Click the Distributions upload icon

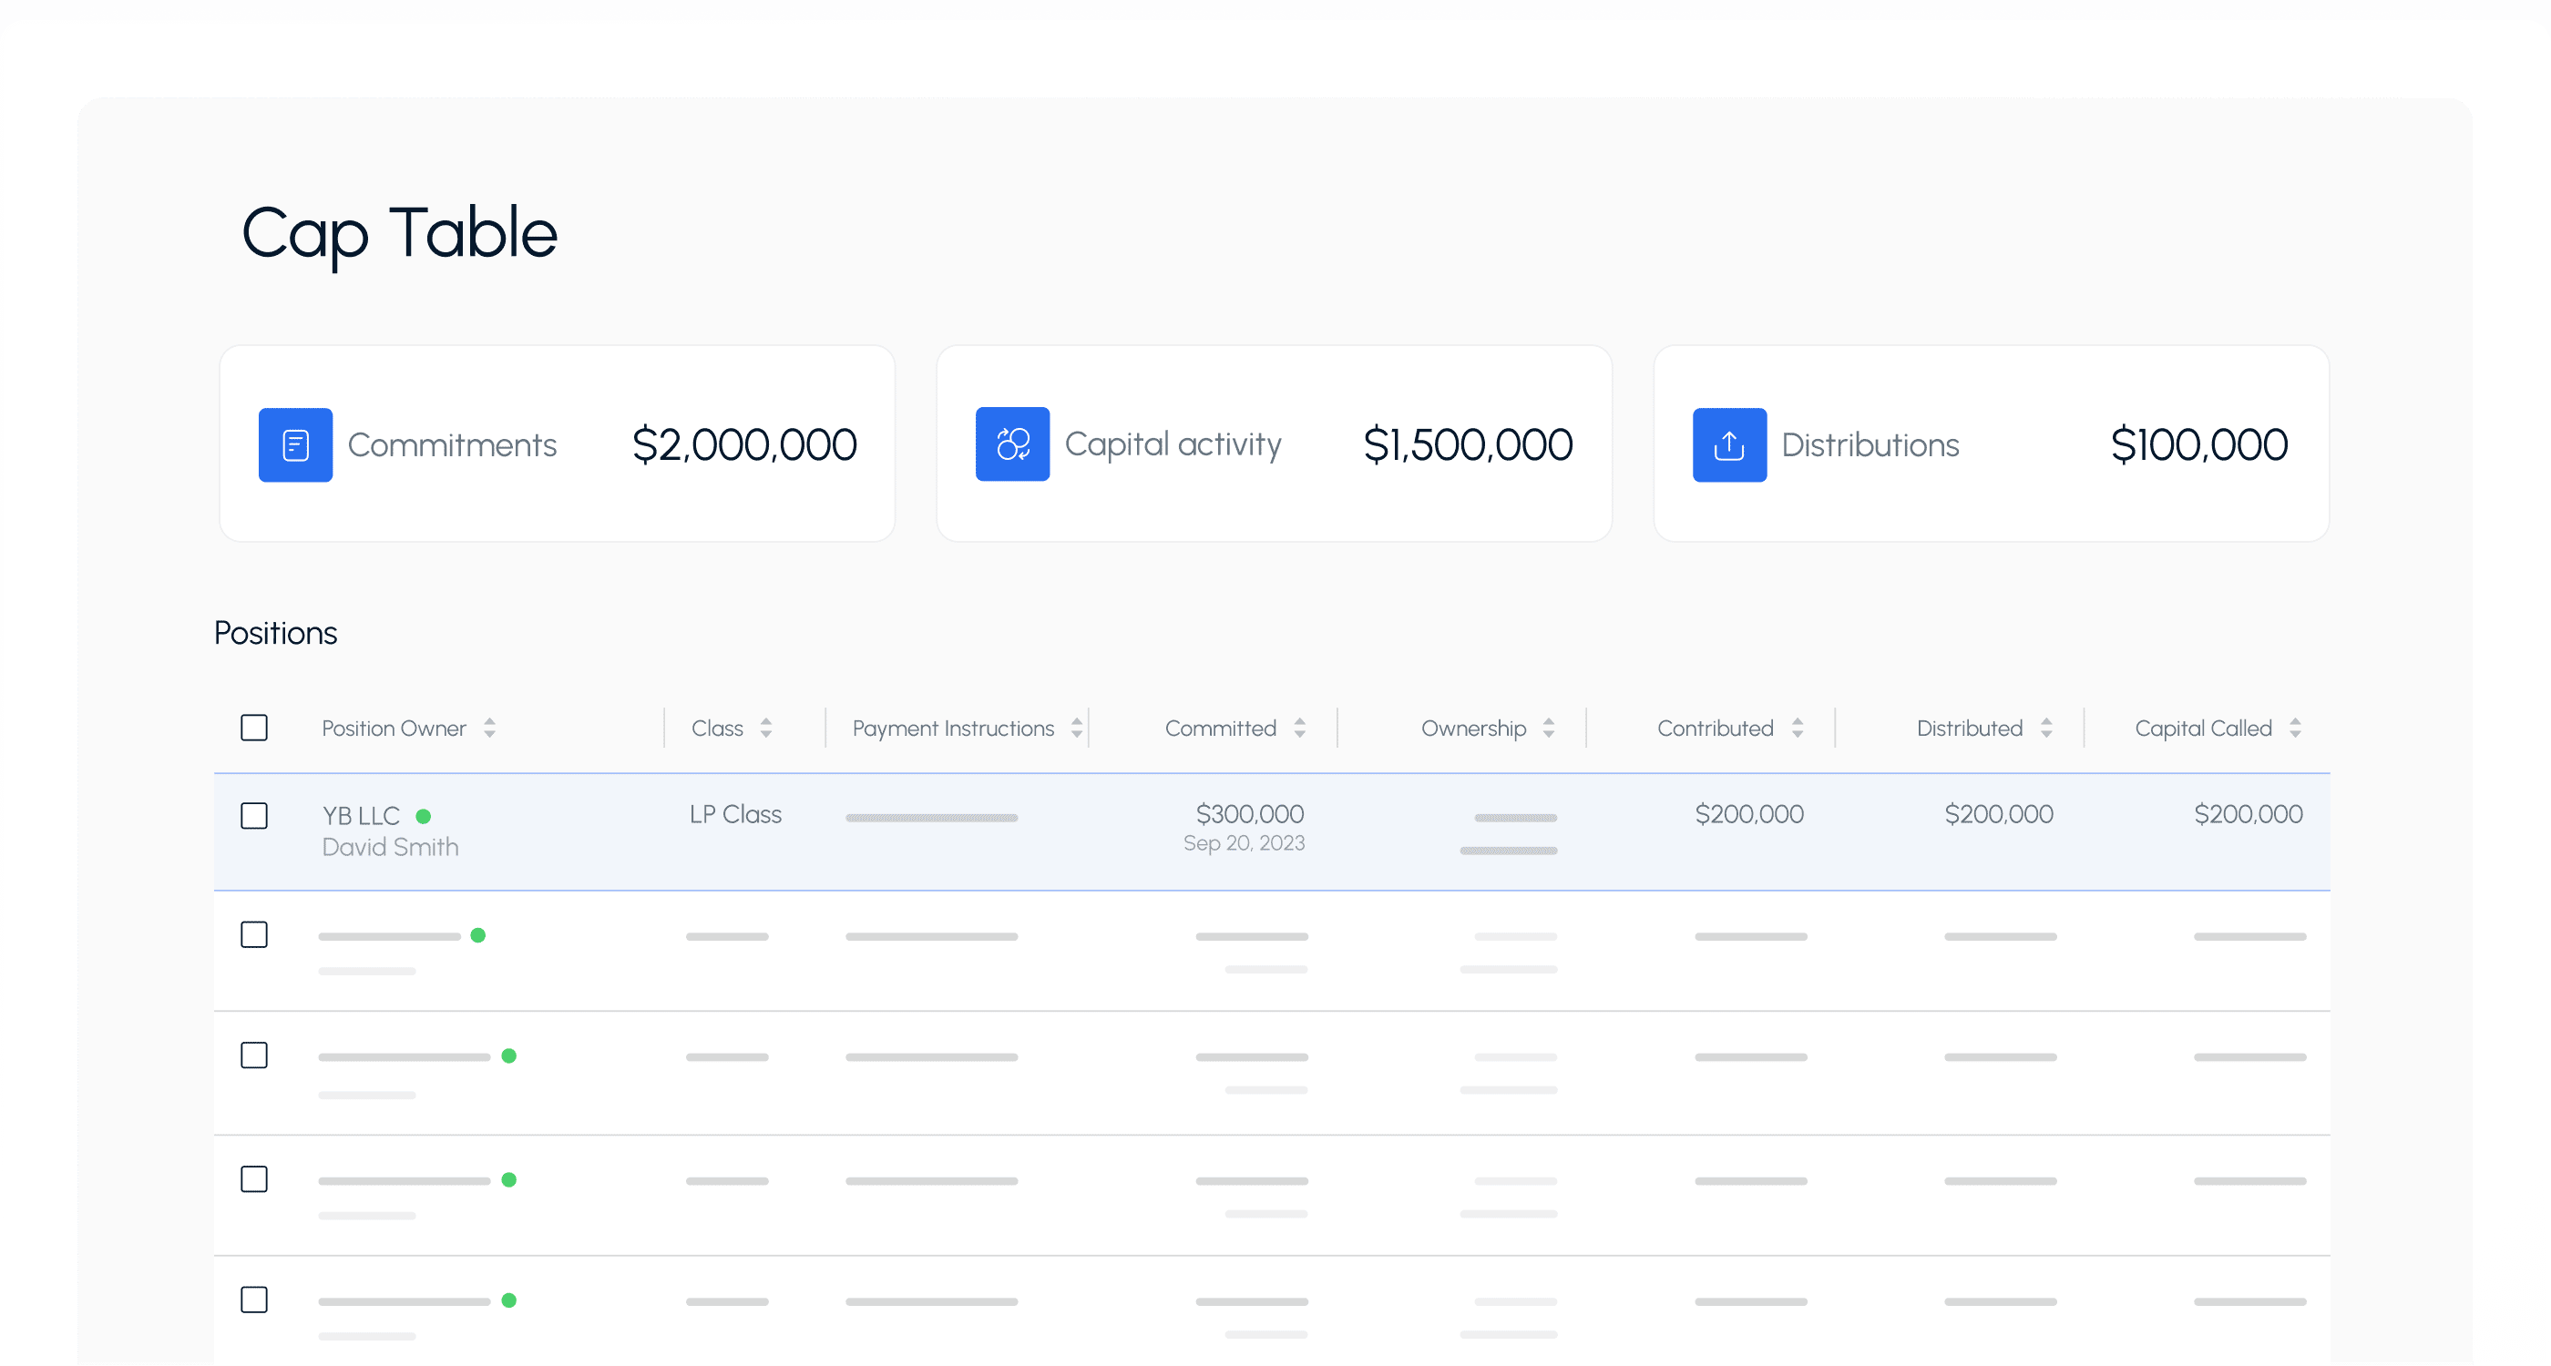[x=1729, y=444]
